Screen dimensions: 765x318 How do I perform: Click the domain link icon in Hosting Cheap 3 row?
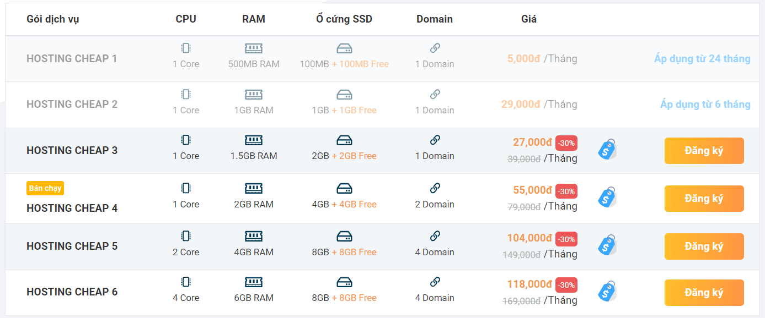435,140
